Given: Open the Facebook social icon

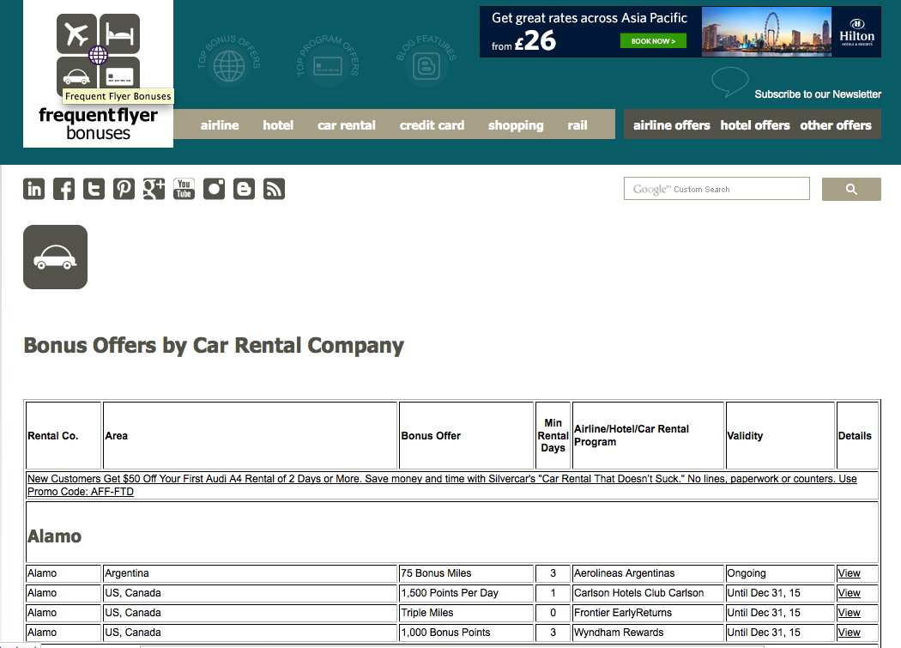Looking at the screenshot, I should (63, 189).
